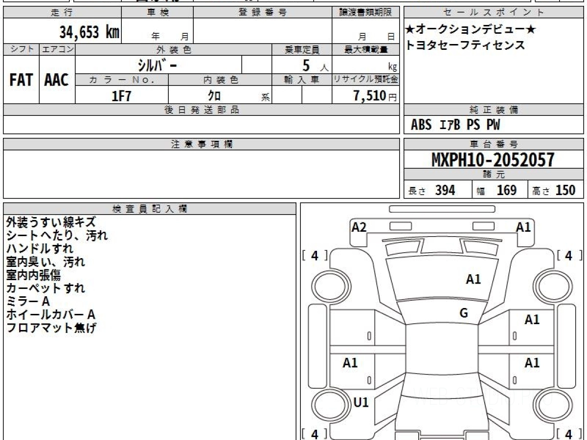Click the chassis number MXPH10-2052057
This screenshot has height=440, width=587.
[493, 160]
